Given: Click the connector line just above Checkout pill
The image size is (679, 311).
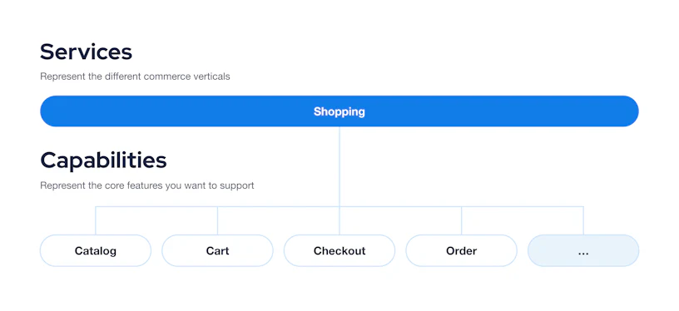Looking at the screenshot, I should [x=339, y=220].
